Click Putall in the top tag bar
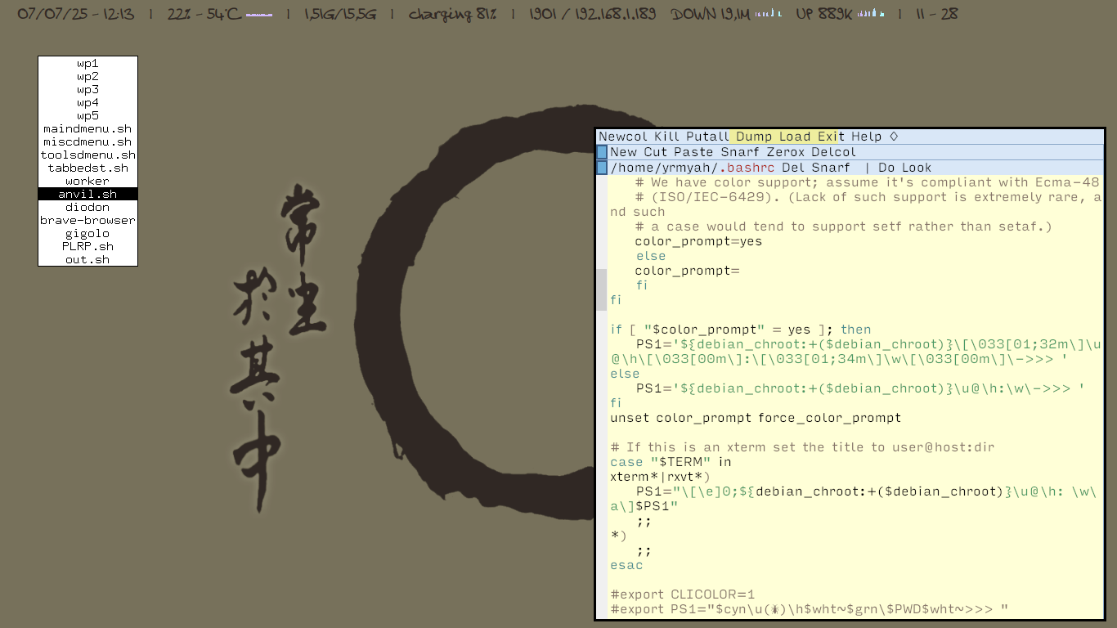 tap(707, 137)
